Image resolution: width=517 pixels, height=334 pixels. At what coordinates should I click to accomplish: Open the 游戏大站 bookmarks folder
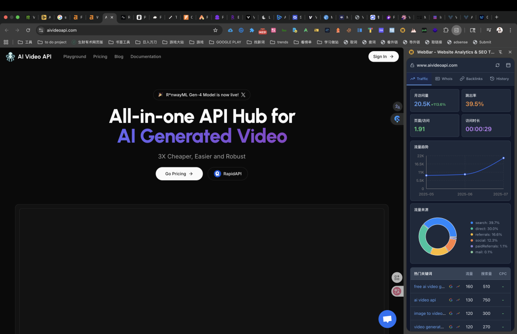[x=173, y=42]
